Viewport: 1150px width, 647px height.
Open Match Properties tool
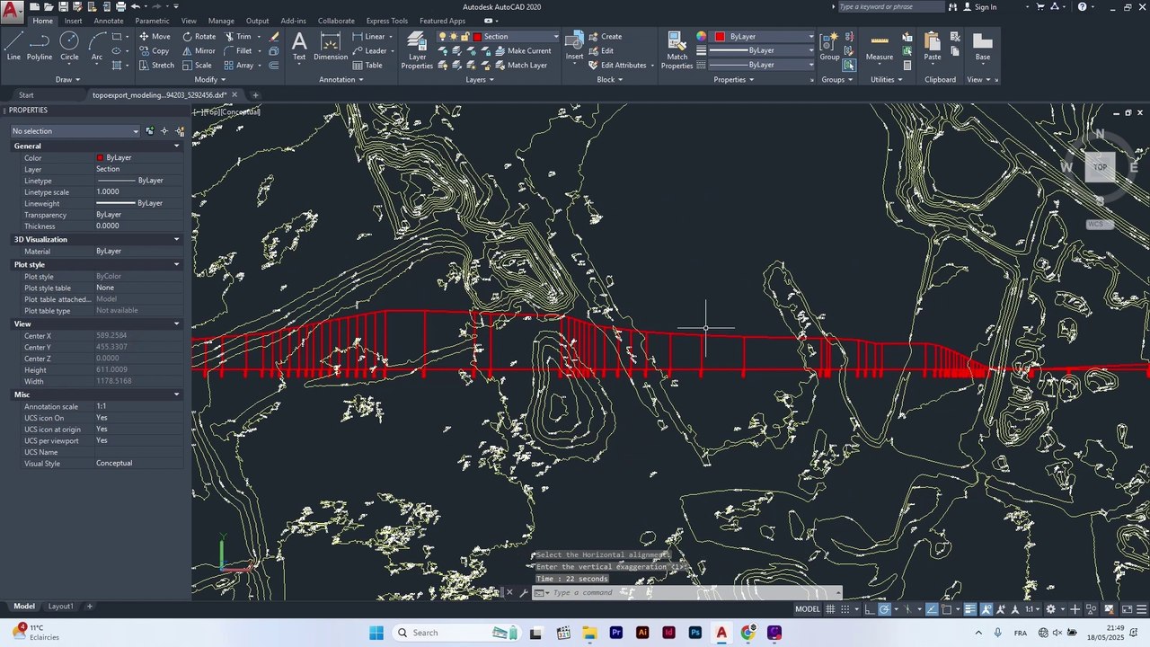[x=677, y=50]
